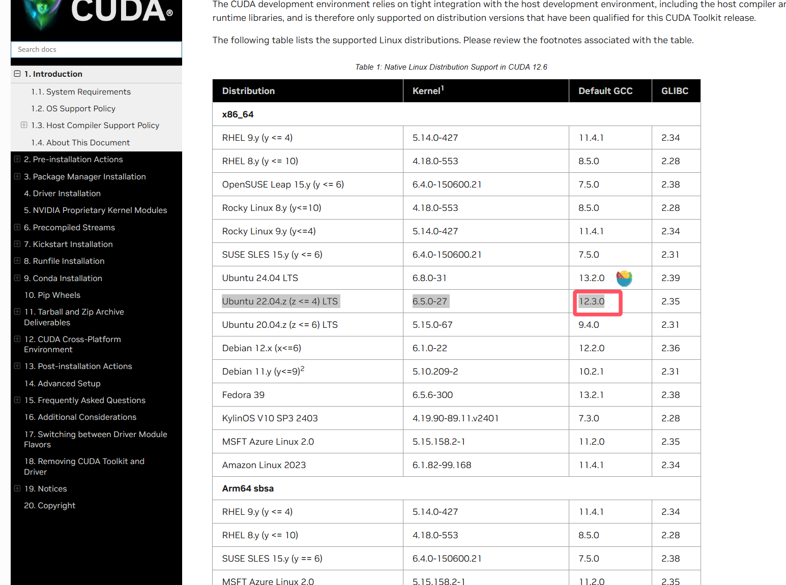
Task: Click kernel value 4.19.90-89.11.v2401
Action: tap(455, 418)
